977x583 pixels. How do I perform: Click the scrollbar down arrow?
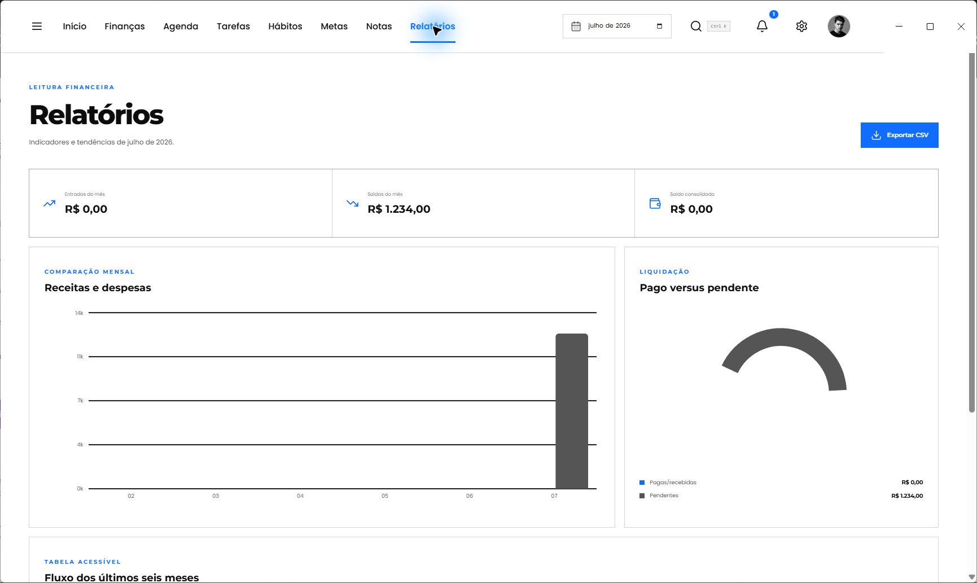(971, 577)
